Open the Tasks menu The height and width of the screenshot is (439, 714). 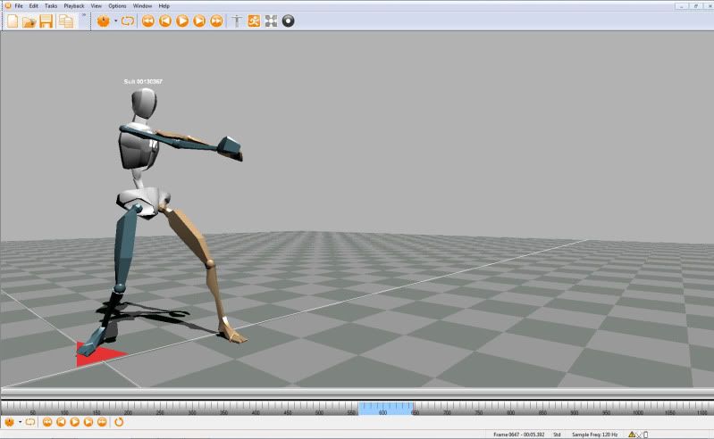pyautogui.click(x=51, y=6)
